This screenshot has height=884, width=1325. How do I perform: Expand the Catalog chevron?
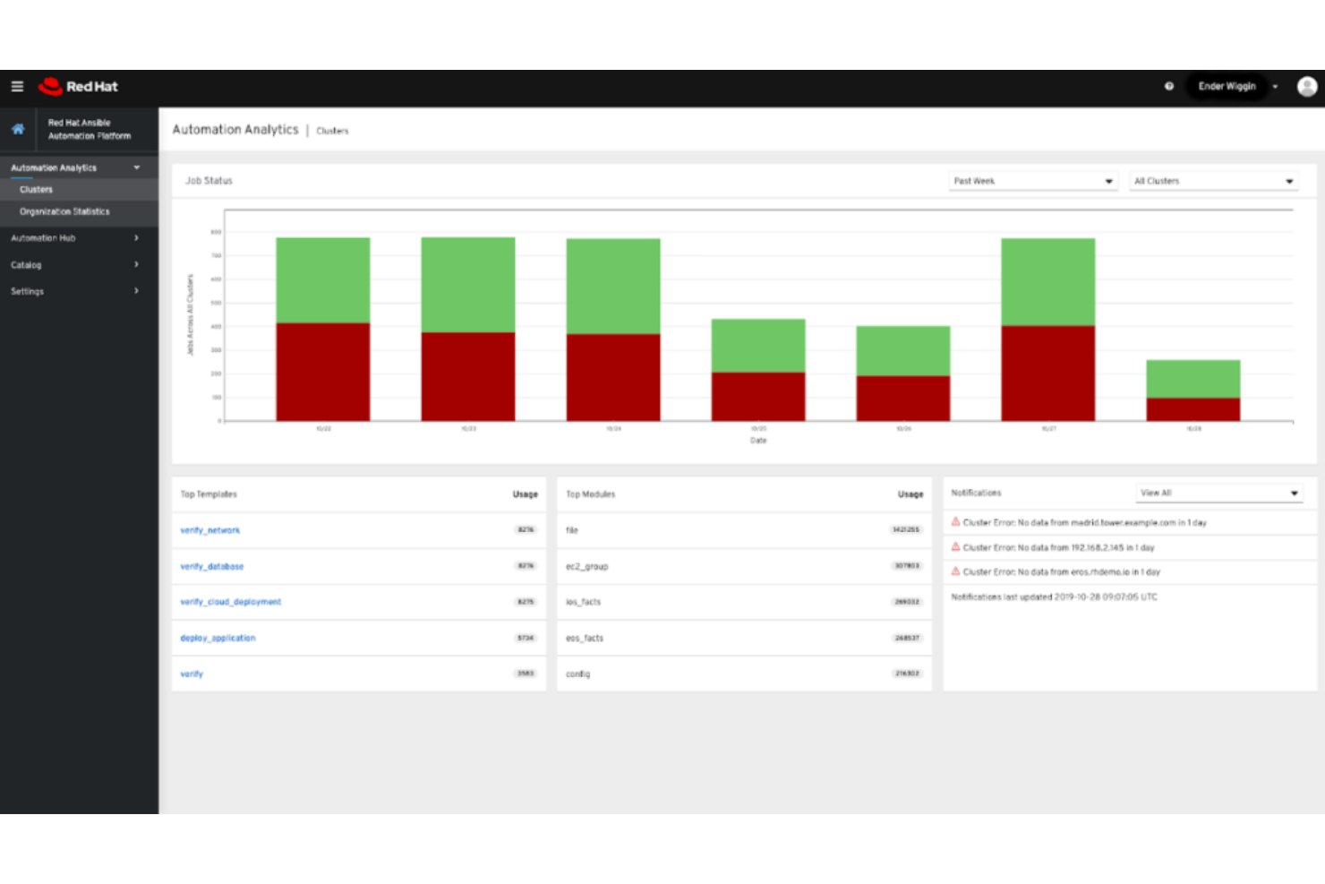[136, 264]
